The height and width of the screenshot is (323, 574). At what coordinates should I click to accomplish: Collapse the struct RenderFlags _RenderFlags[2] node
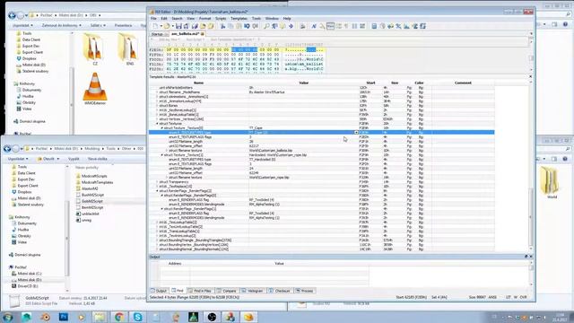158,191
